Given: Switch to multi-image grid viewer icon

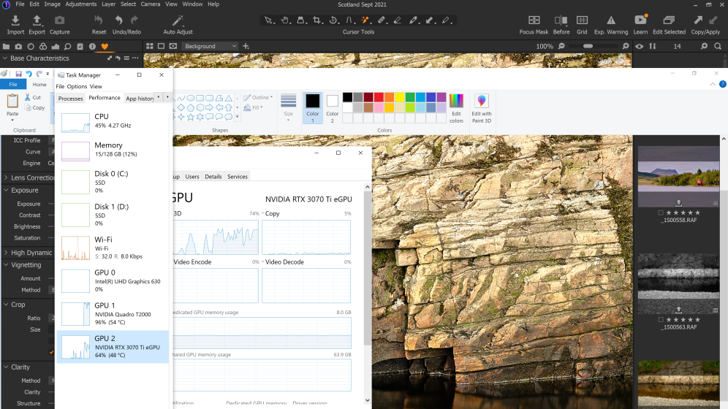Looking at the screenshot, I should pyautogui.click(x=150, y=46).
